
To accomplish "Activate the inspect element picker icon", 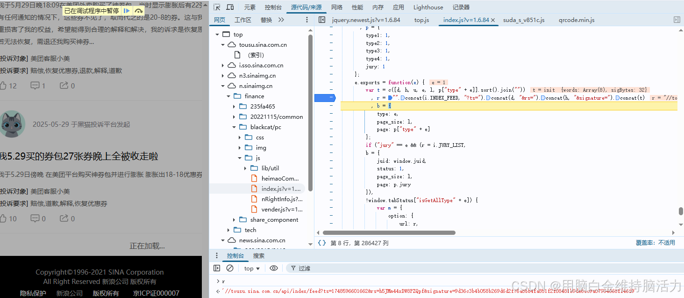I will click(217, 7).
